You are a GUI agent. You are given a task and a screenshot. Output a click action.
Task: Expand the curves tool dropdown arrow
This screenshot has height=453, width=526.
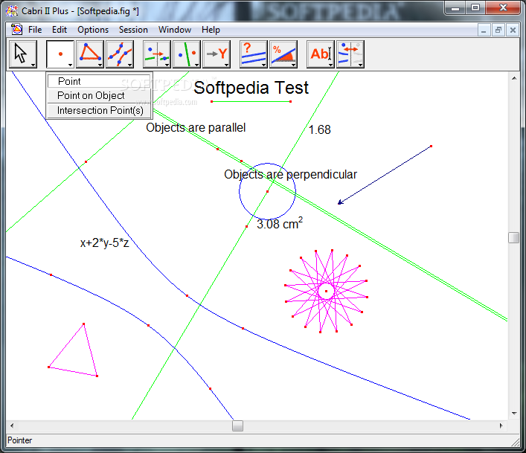[x=129, y=65]
